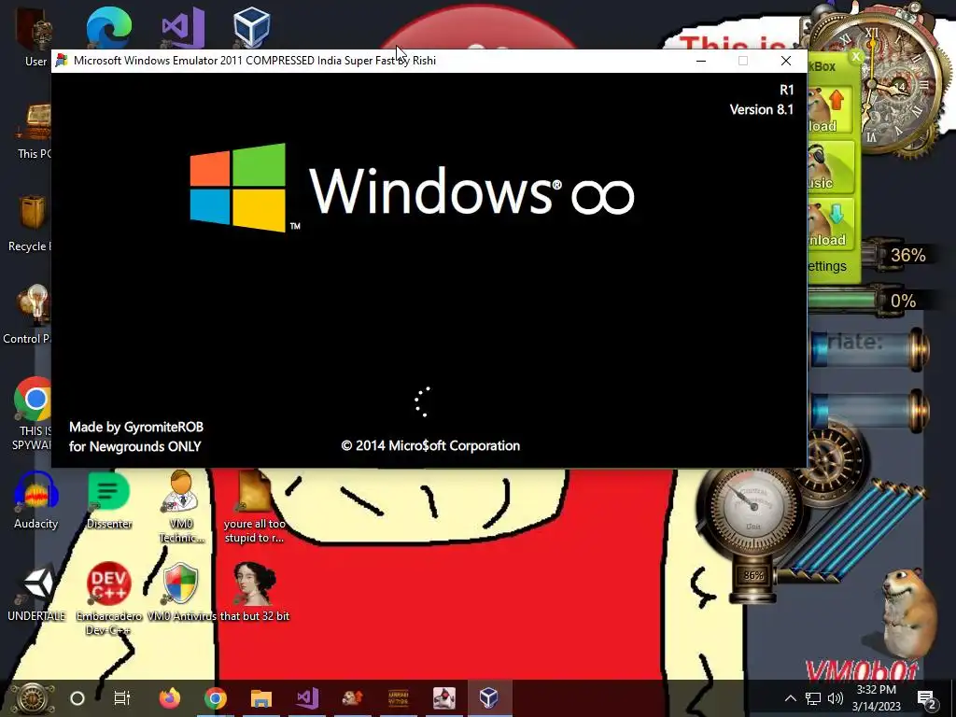This screenshot has width=956, height=717.
Task: Launch Dissenter from the desktop
Action: (x=109, y=500)
